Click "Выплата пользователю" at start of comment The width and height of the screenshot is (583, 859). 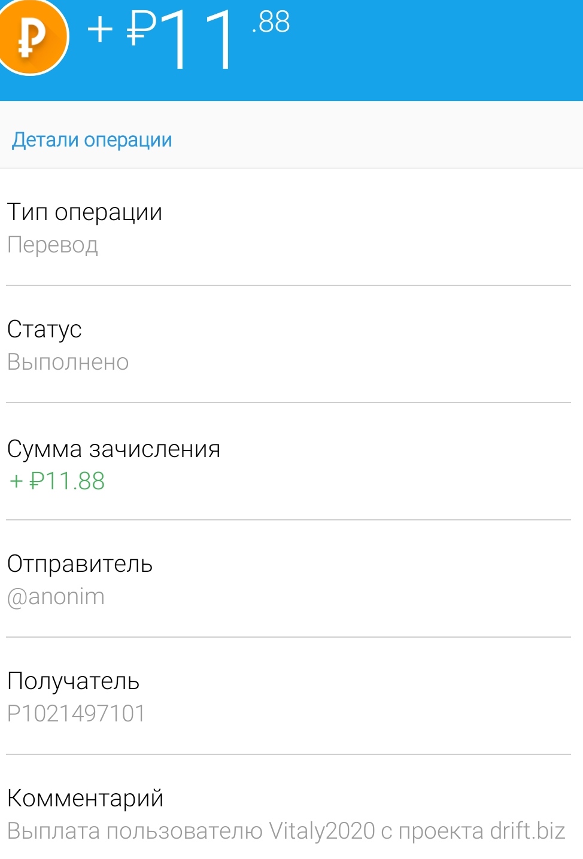135,831
